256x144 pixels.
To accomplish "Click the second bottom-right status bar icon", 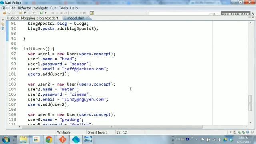I will point(235,132).
